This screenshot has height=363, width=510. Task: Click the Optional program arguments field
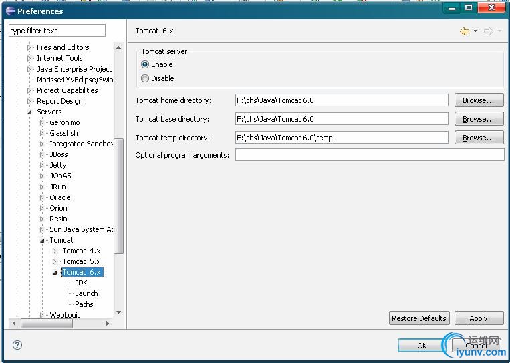[370, 155]
